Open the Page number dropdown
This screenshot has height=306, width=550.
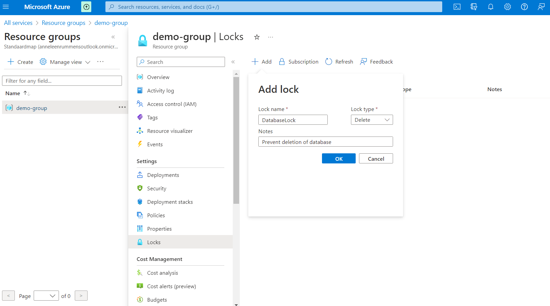click(x=46, y=296)
